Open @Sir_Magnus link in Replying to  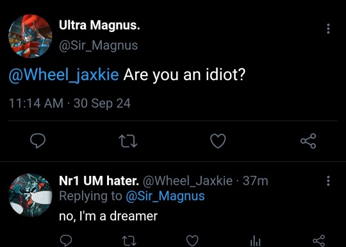165,196
